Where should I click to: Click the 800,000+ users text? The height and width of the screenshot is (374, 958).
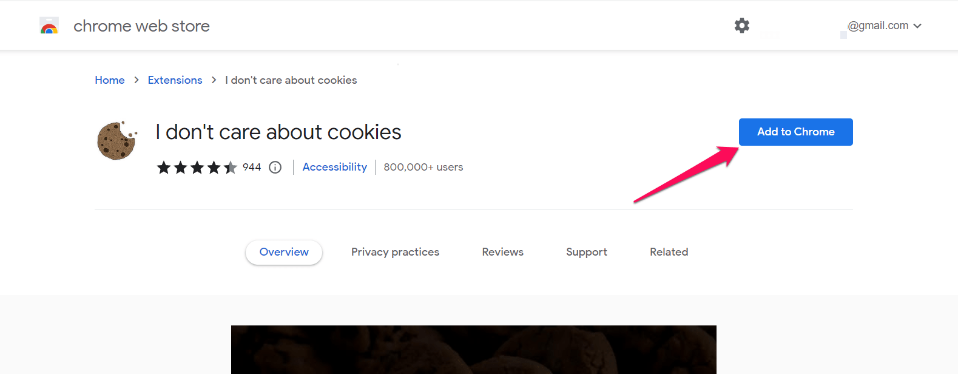click(423, 167)
